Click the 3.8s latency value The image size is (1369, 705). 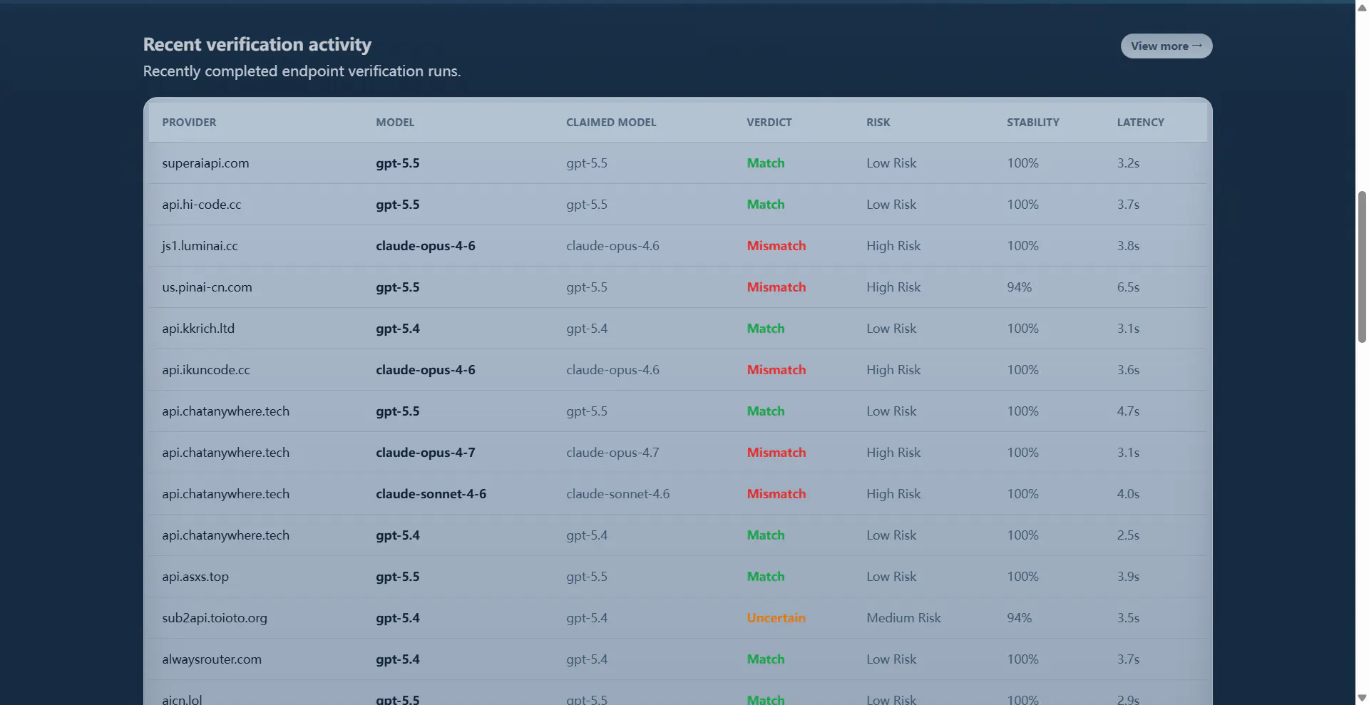tap(1128, 246)
